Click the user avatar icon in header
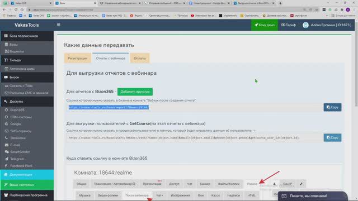The width and height of the screenshot is (358, 201). [x=305, y=25]
